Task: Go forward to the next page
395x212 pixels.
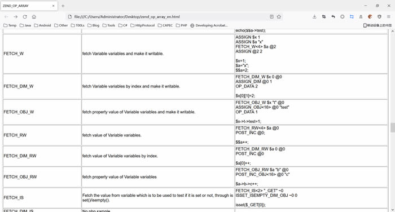Action: 16,16
